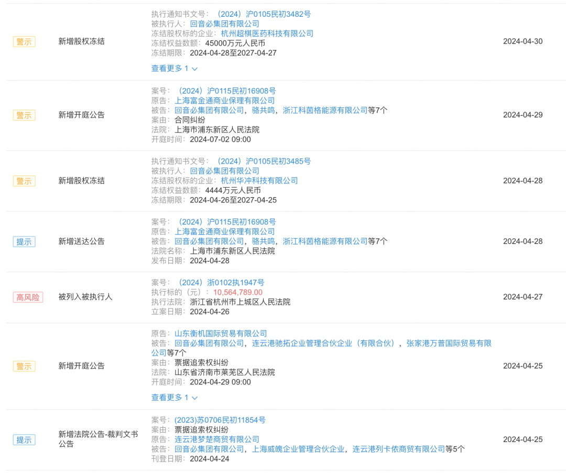This screenshot has width=566, height=473.
Task: Click execution amount 10,564,789.00
Action: pyautogui.click(x=238, y=293)
